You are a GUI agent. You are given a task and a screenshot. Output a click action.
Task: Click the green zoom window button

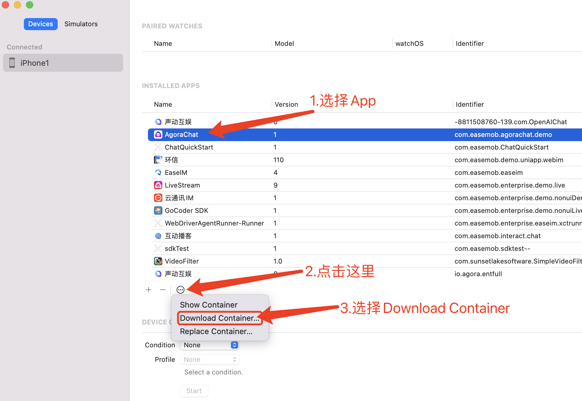30,5
